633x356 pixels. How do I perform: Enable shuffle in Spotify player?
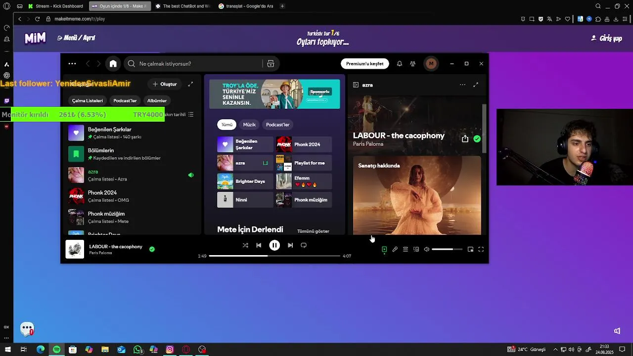[x=245, y=245]
